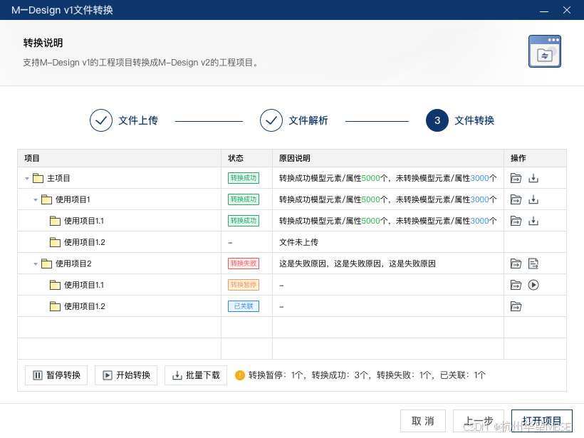The width and height of the screenshot is (584, 438).
Task: Click the 使用项目1.2 folder icon with 文件未上传
Action: (55, 242)
